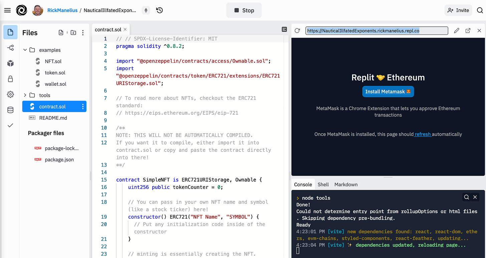Click the Invite button
Image resolution: width=486 pixels, height=258 pixels.
(458, 10)
